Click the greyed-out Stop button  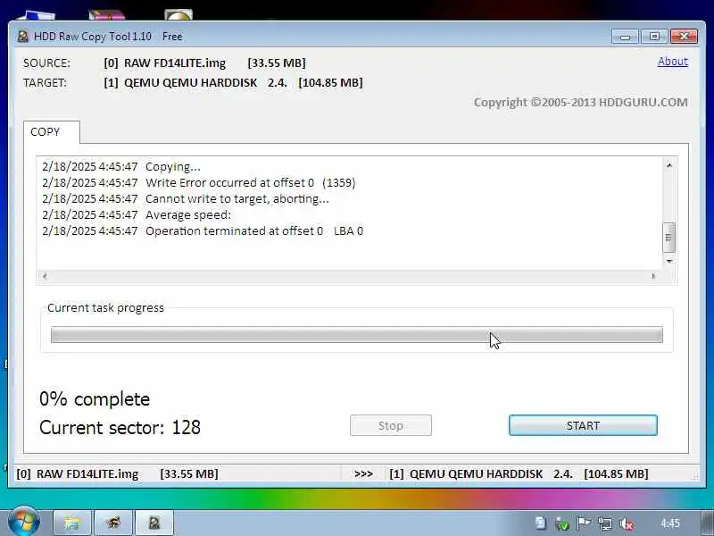pos(391,425)
